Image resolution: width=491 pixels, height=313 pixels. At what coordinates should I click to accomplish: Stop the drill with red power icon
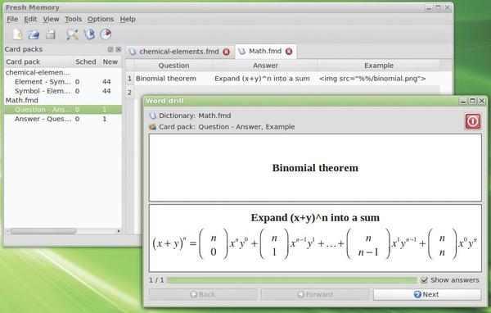[472, 121]
